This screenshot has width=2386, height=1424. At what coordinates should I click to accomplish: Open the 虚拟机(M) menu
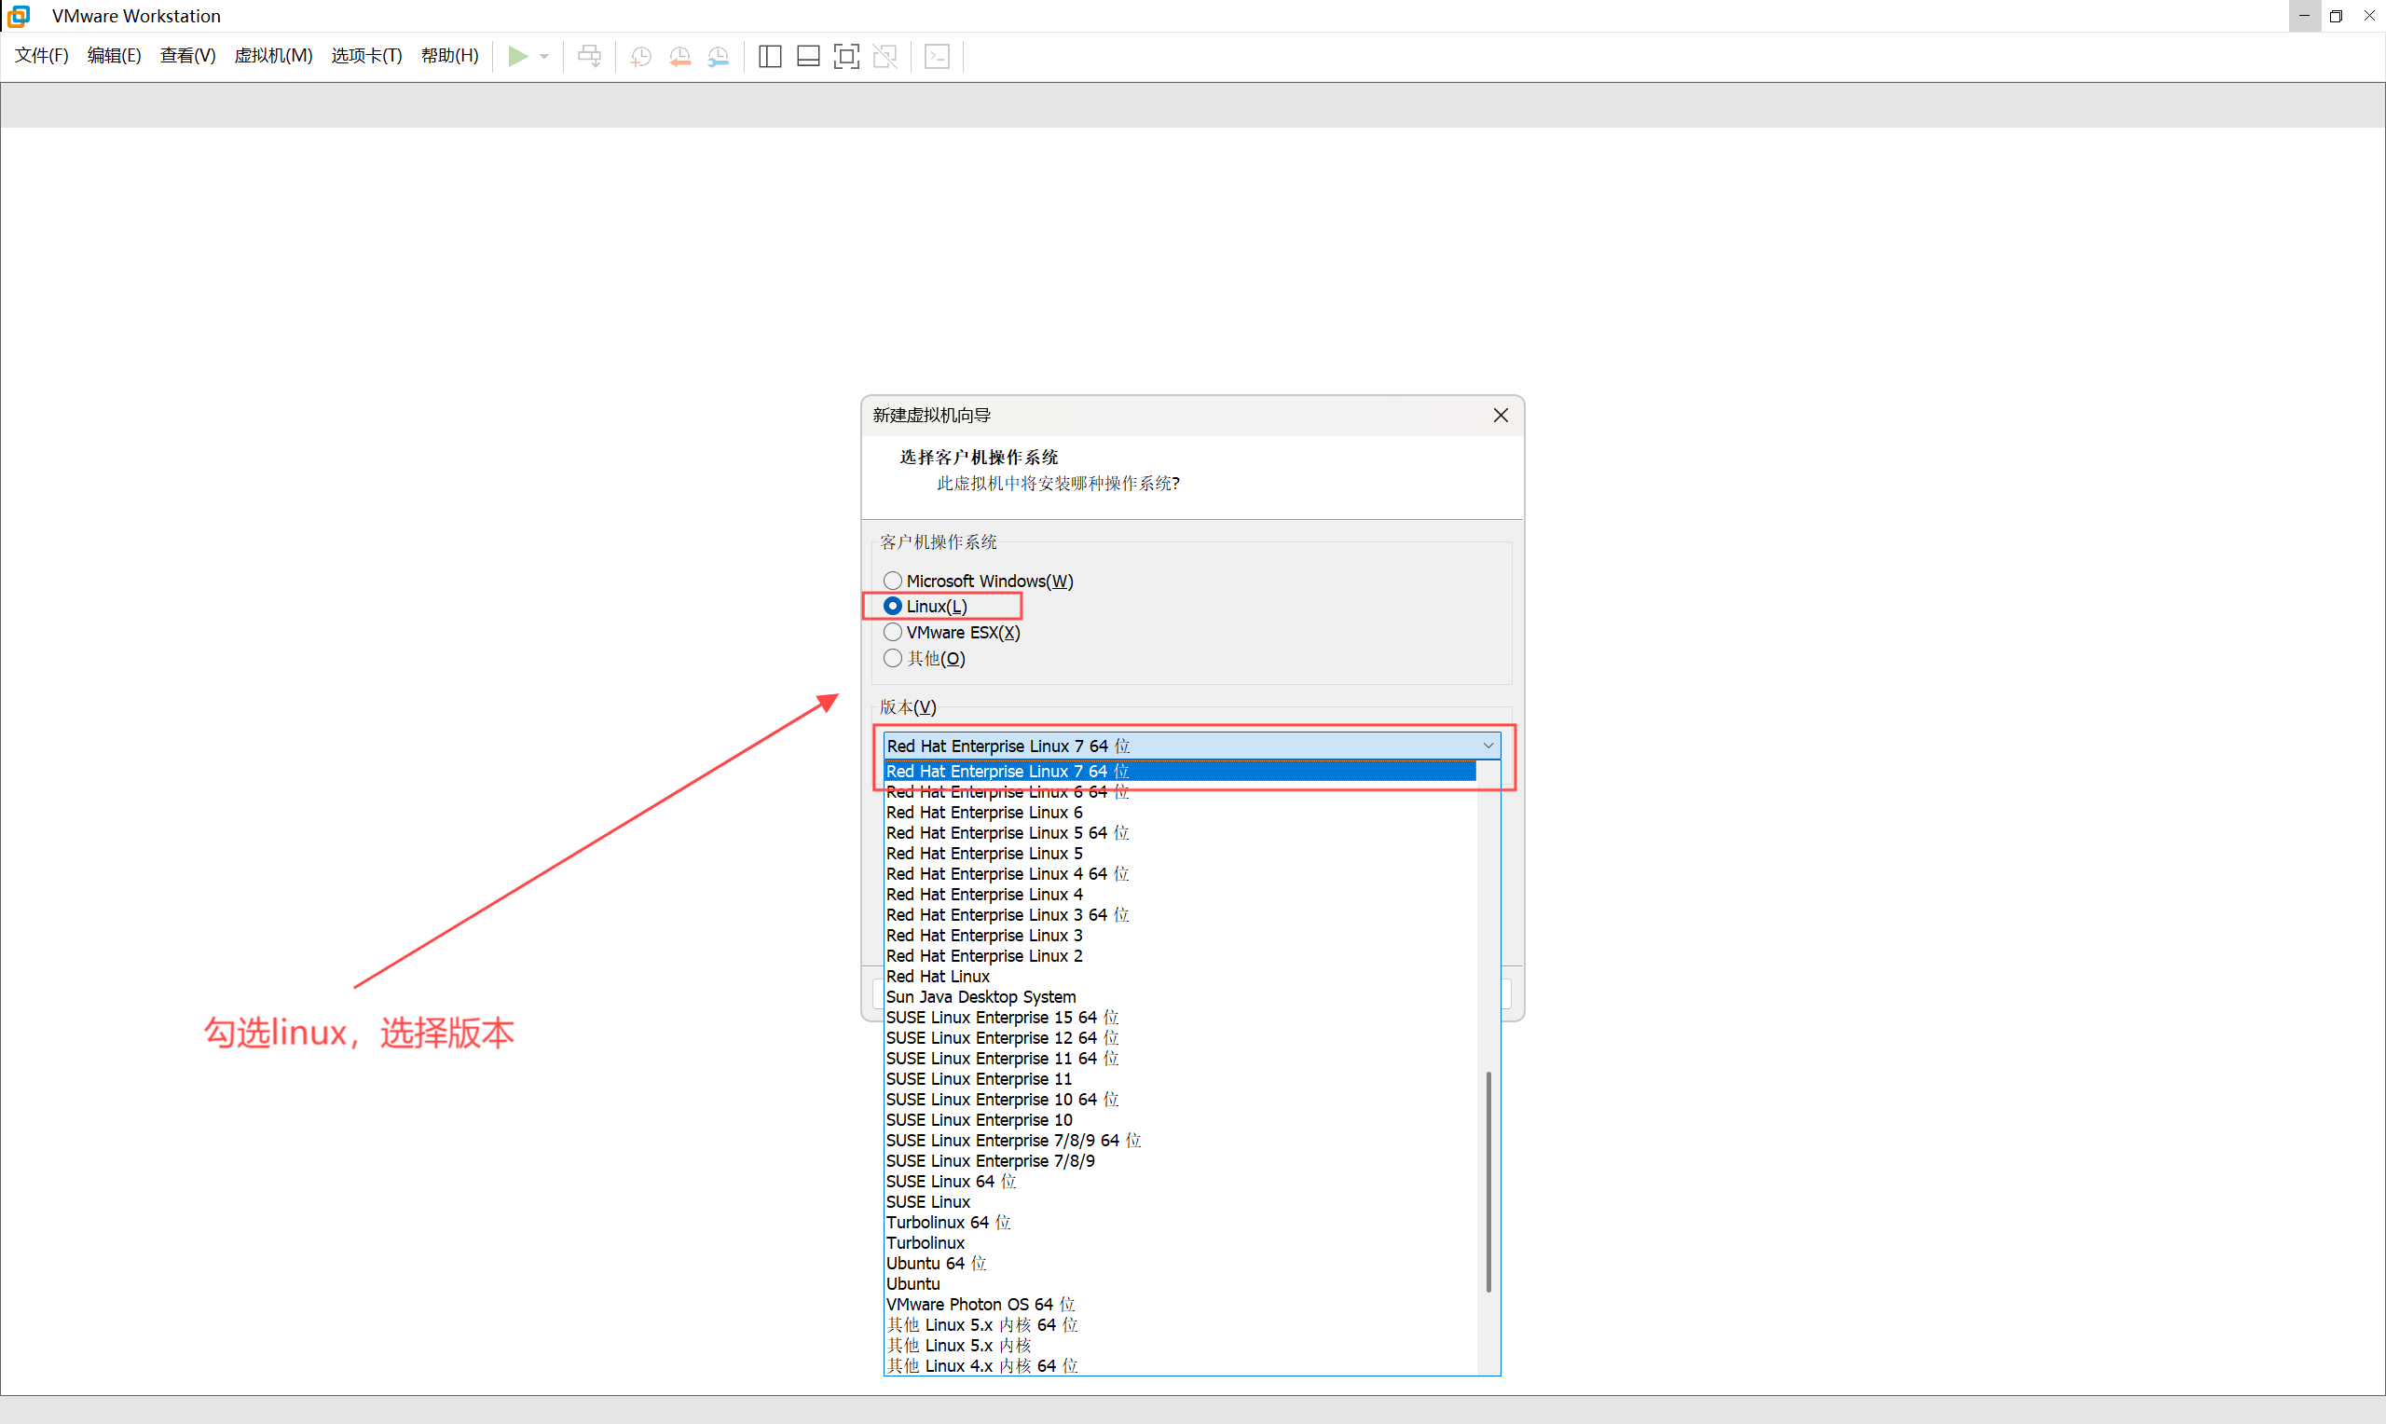click(x=273, y=56)
